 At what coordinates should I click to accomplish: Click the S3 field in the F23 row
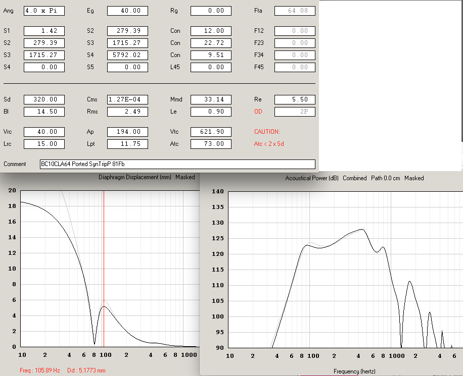(x=127, y=43)
